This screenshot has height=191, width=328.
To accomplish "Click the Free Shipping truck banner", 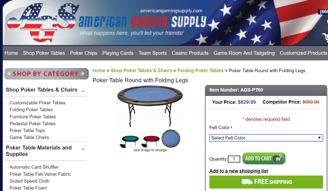I will 266,182.
